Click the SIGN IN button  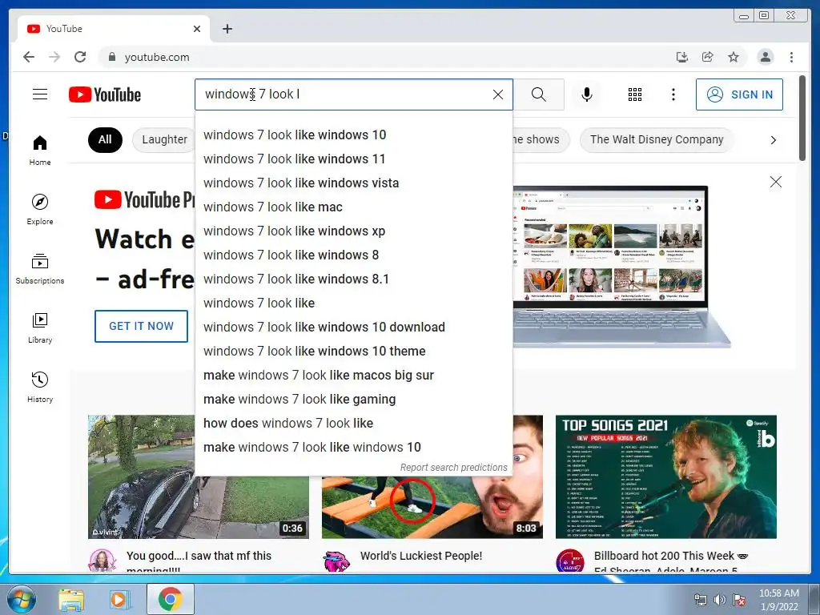pyautogui.click(x=739, y=94)
